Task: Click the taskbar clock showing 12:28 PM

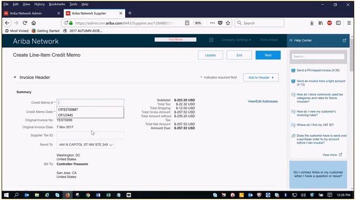Action: tap(343, 195)
